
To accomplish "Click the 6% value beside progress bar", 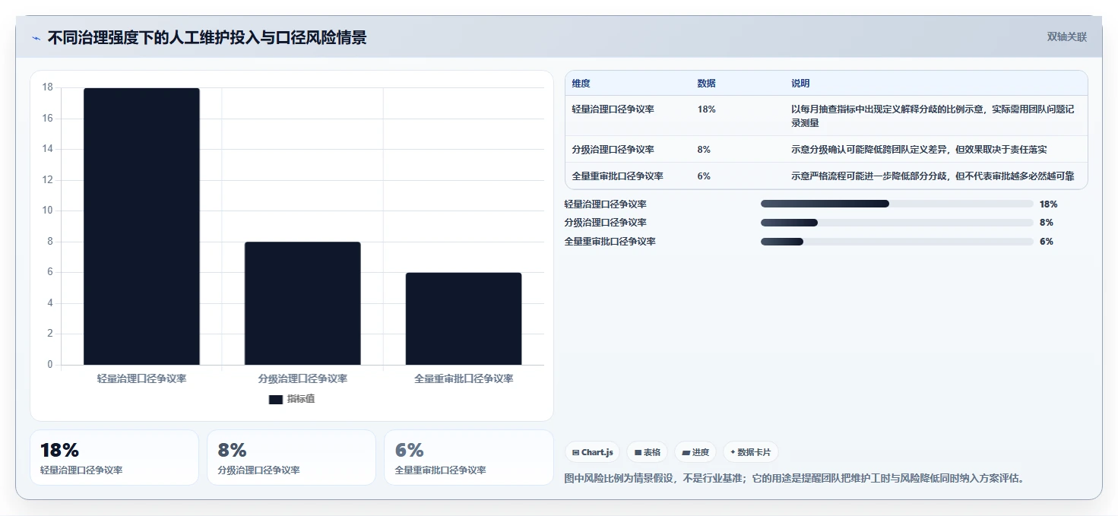I will (1046, 242).
